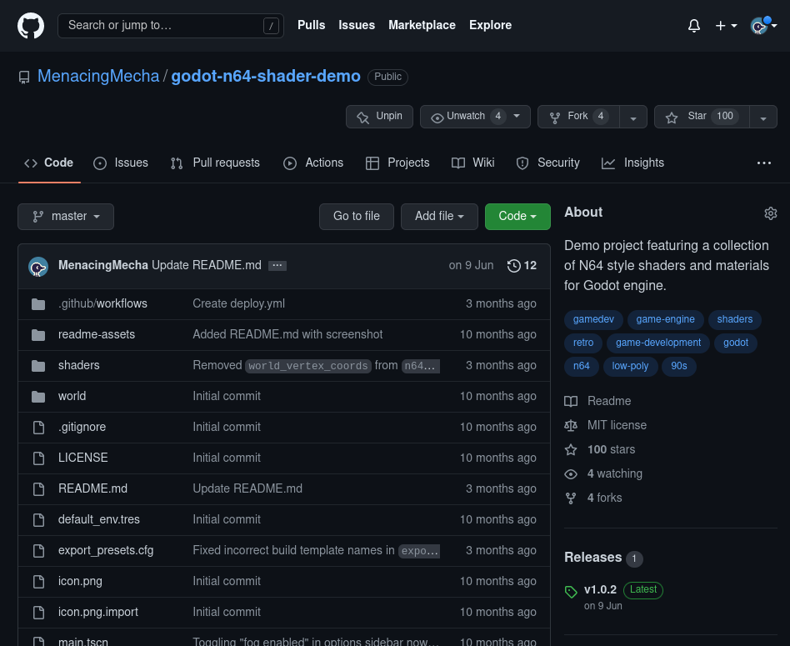Expand Fork dropdown arrow
The width and height of the screenshot is (790, 646).
tap(633, 117)
